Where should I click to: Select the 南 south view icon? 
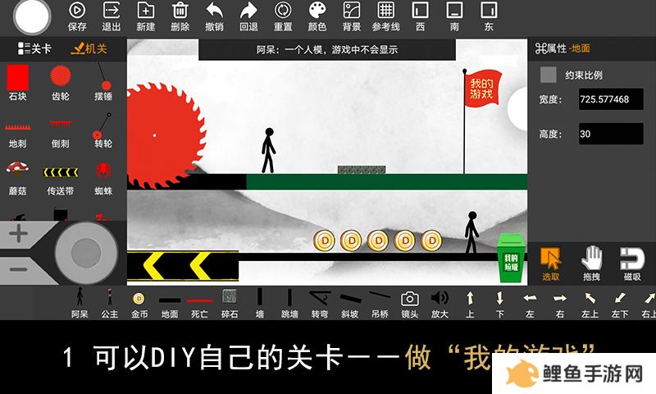(454, 10)
